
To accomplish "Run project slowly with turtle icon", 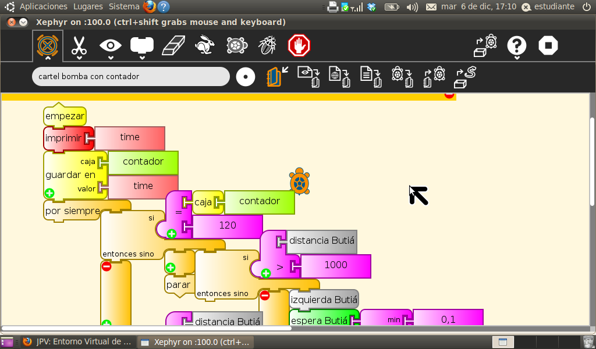I will pyautogui.click(x=237, y=45).
